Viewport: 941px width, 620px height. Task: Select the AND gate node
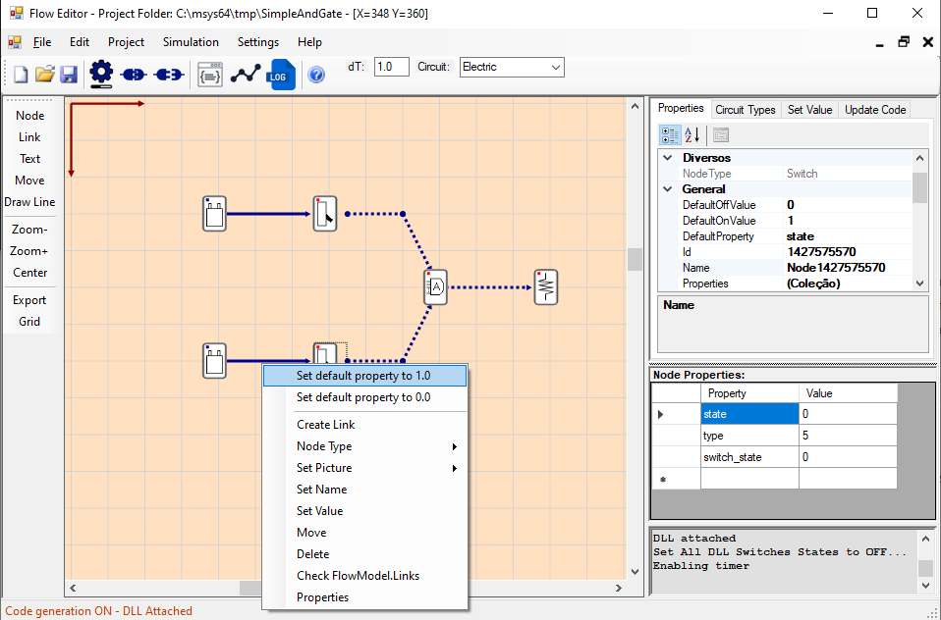[435, 287]
